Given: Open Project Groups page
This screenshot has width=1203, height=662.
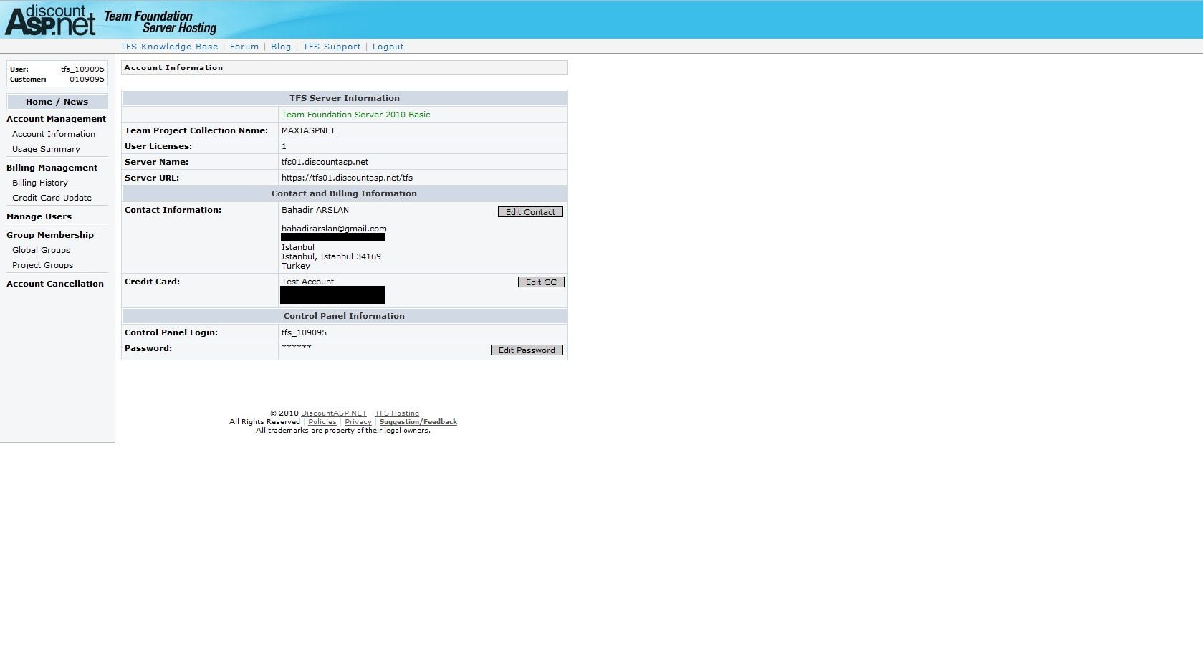Looking at the screenshot, I should pyautogui.click(x=42, y=265).
